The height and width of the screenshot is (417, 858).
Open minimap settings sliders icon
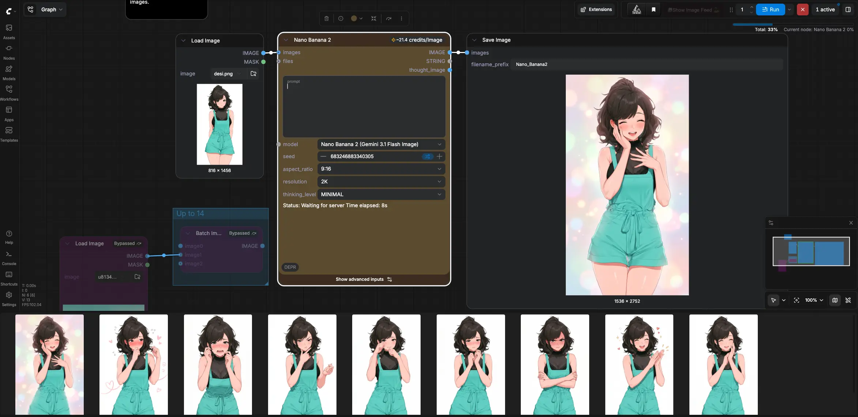point(771,223)
